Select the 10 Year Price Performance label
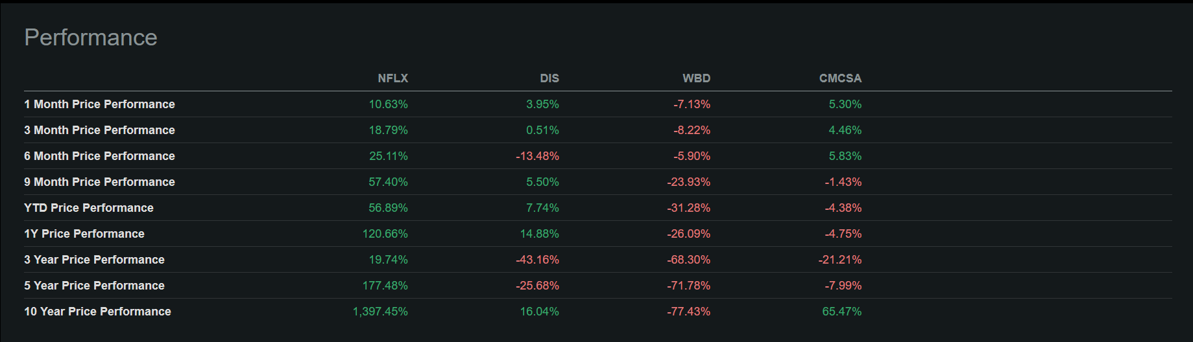Screen dimensions: 1193x342 (x=97, y=312)
